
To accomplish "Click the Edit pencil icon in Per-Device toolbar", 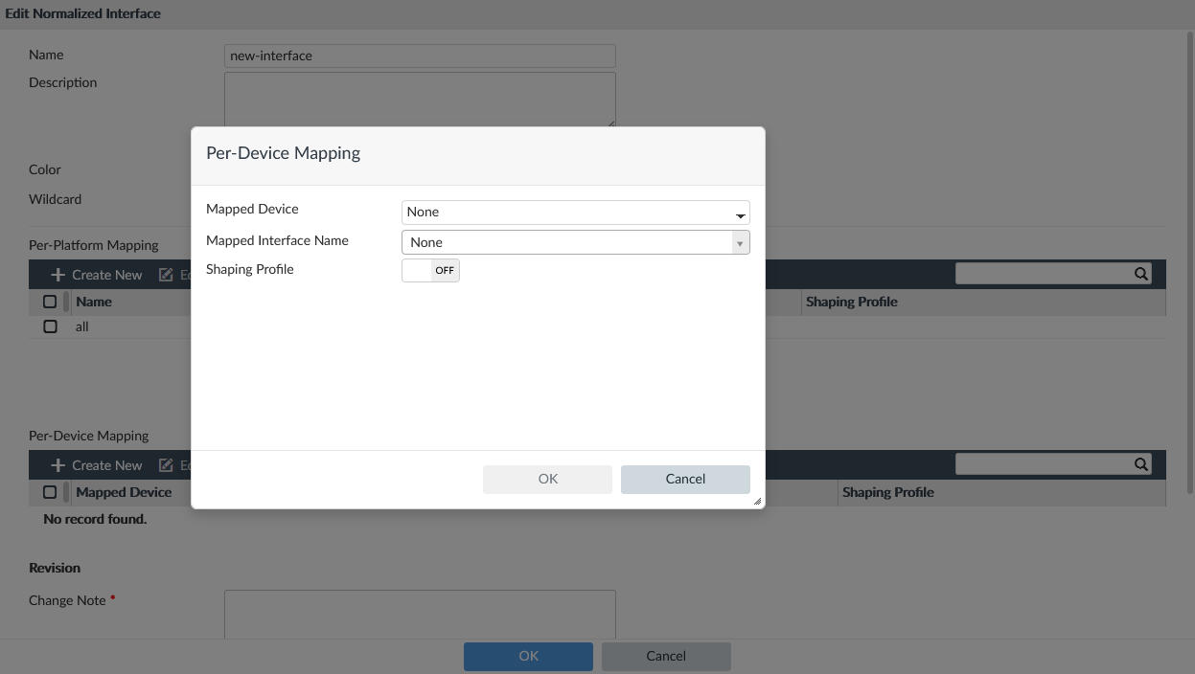I will (166, 465).
